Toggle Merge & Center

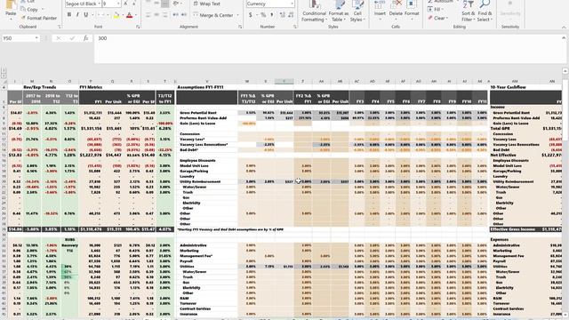[213, 15]
